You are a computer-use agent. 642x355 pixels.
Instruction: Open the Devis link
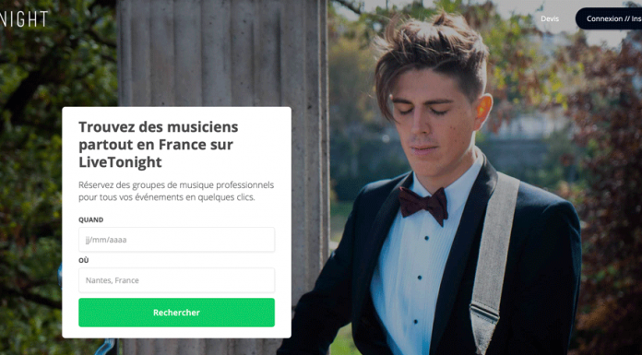point(550,18)
